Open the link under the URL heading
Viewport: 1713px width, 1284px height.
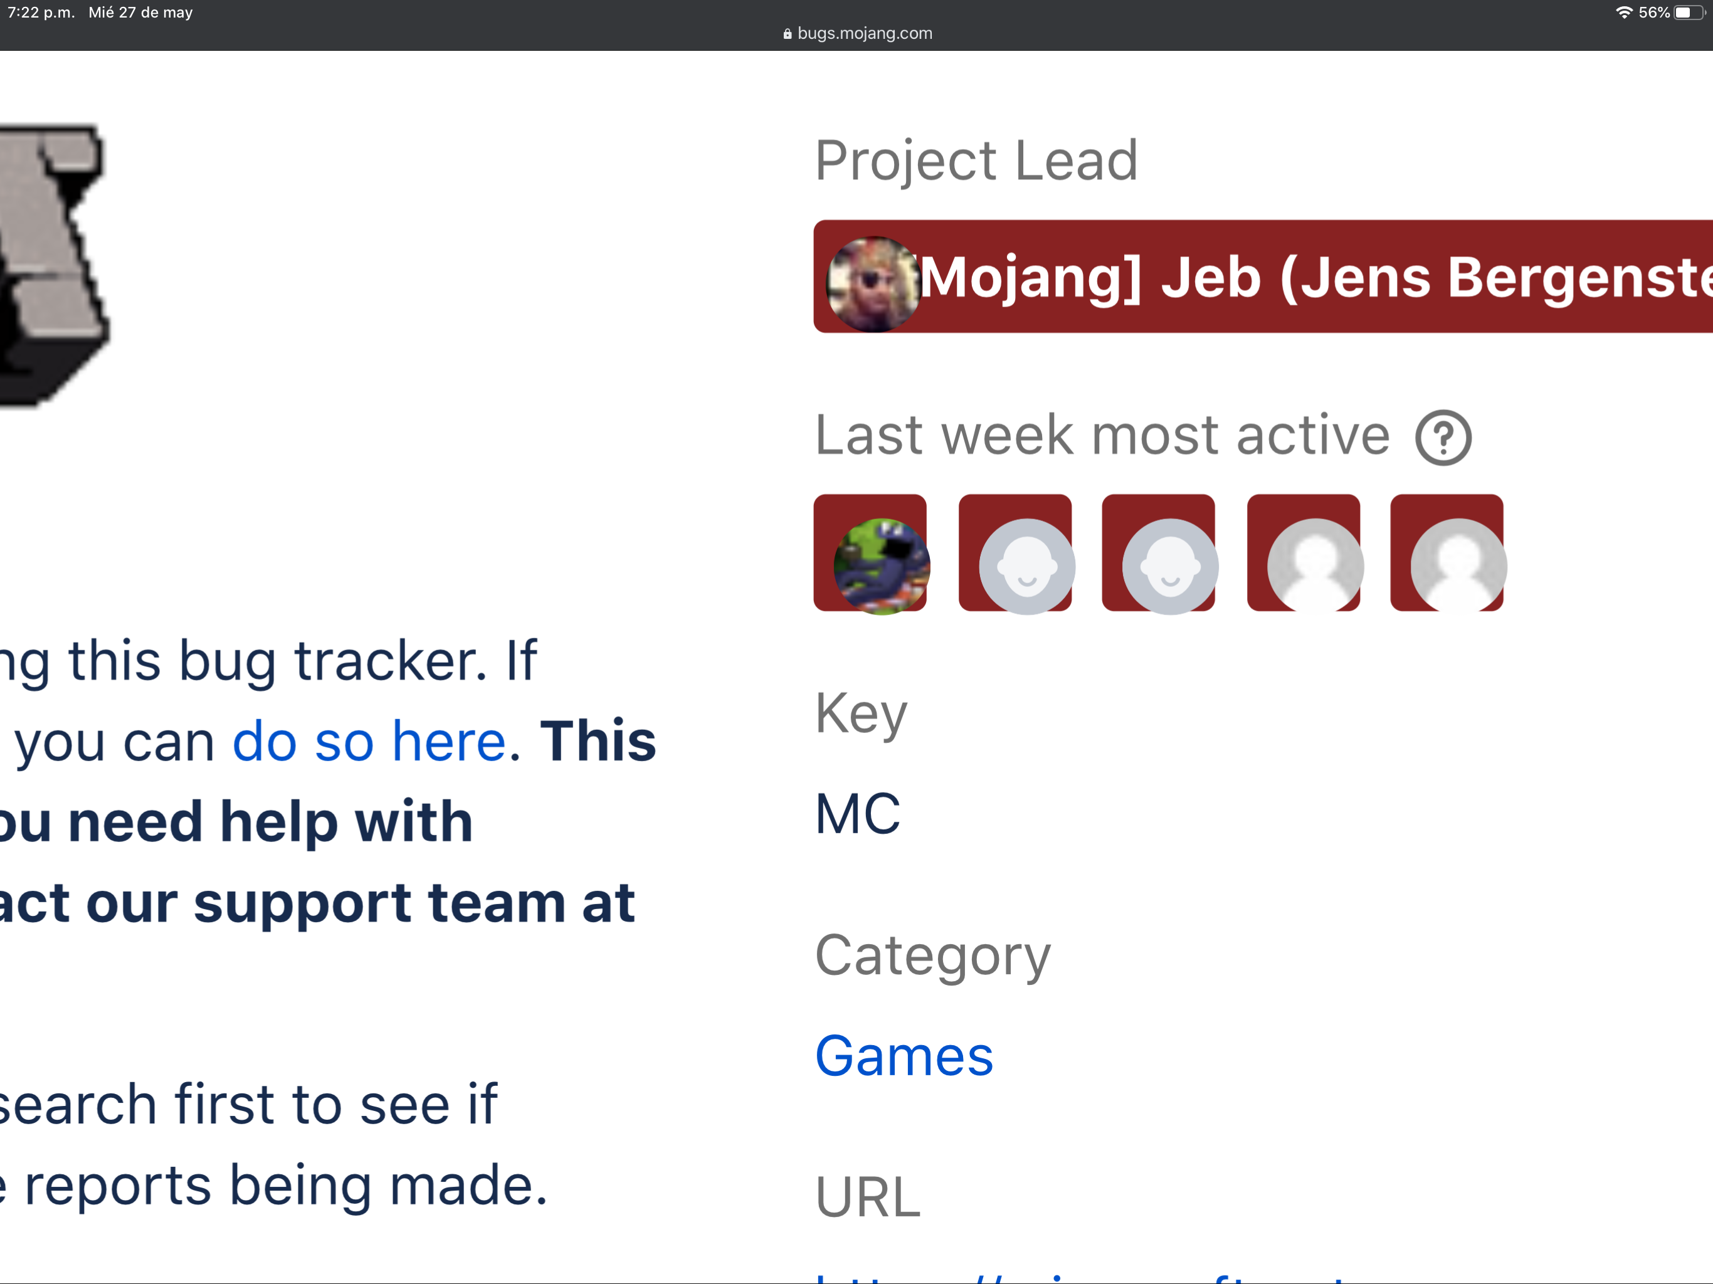point(1084,1276)
